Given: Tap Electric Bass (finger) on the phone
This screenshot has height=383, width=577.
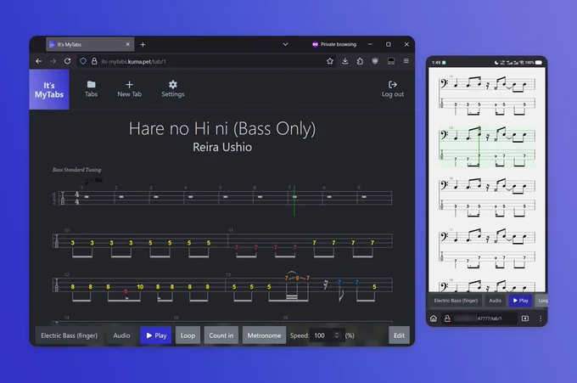Looking at the screenshot, I should (456, 301).
